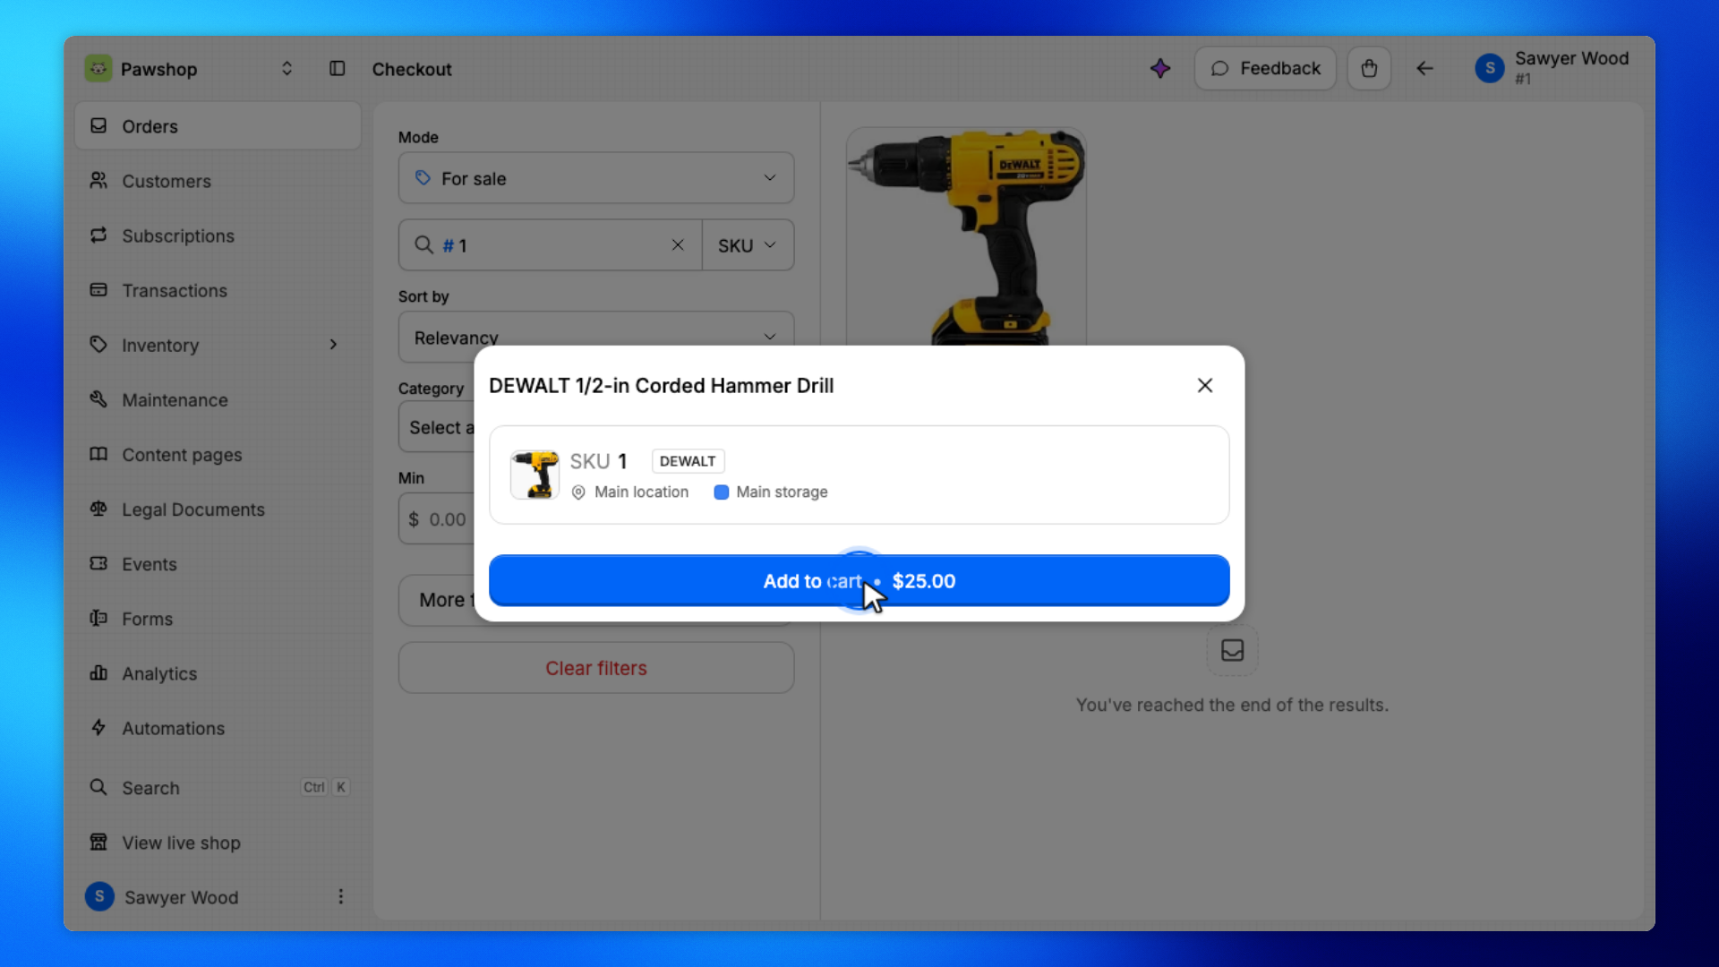The image size is (1719, 967).
Task: Open the SKU search type dropdown
Action: point(748,245)
